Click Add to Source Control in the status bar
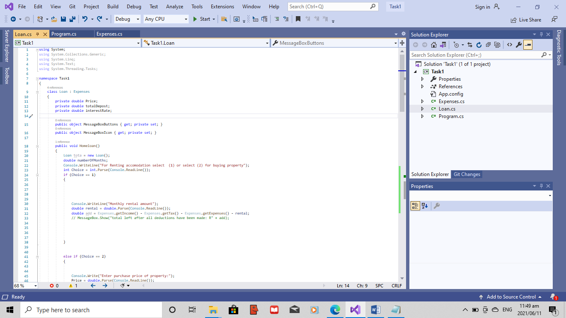This screenshot has height=318, width=566. click(510, 297)
